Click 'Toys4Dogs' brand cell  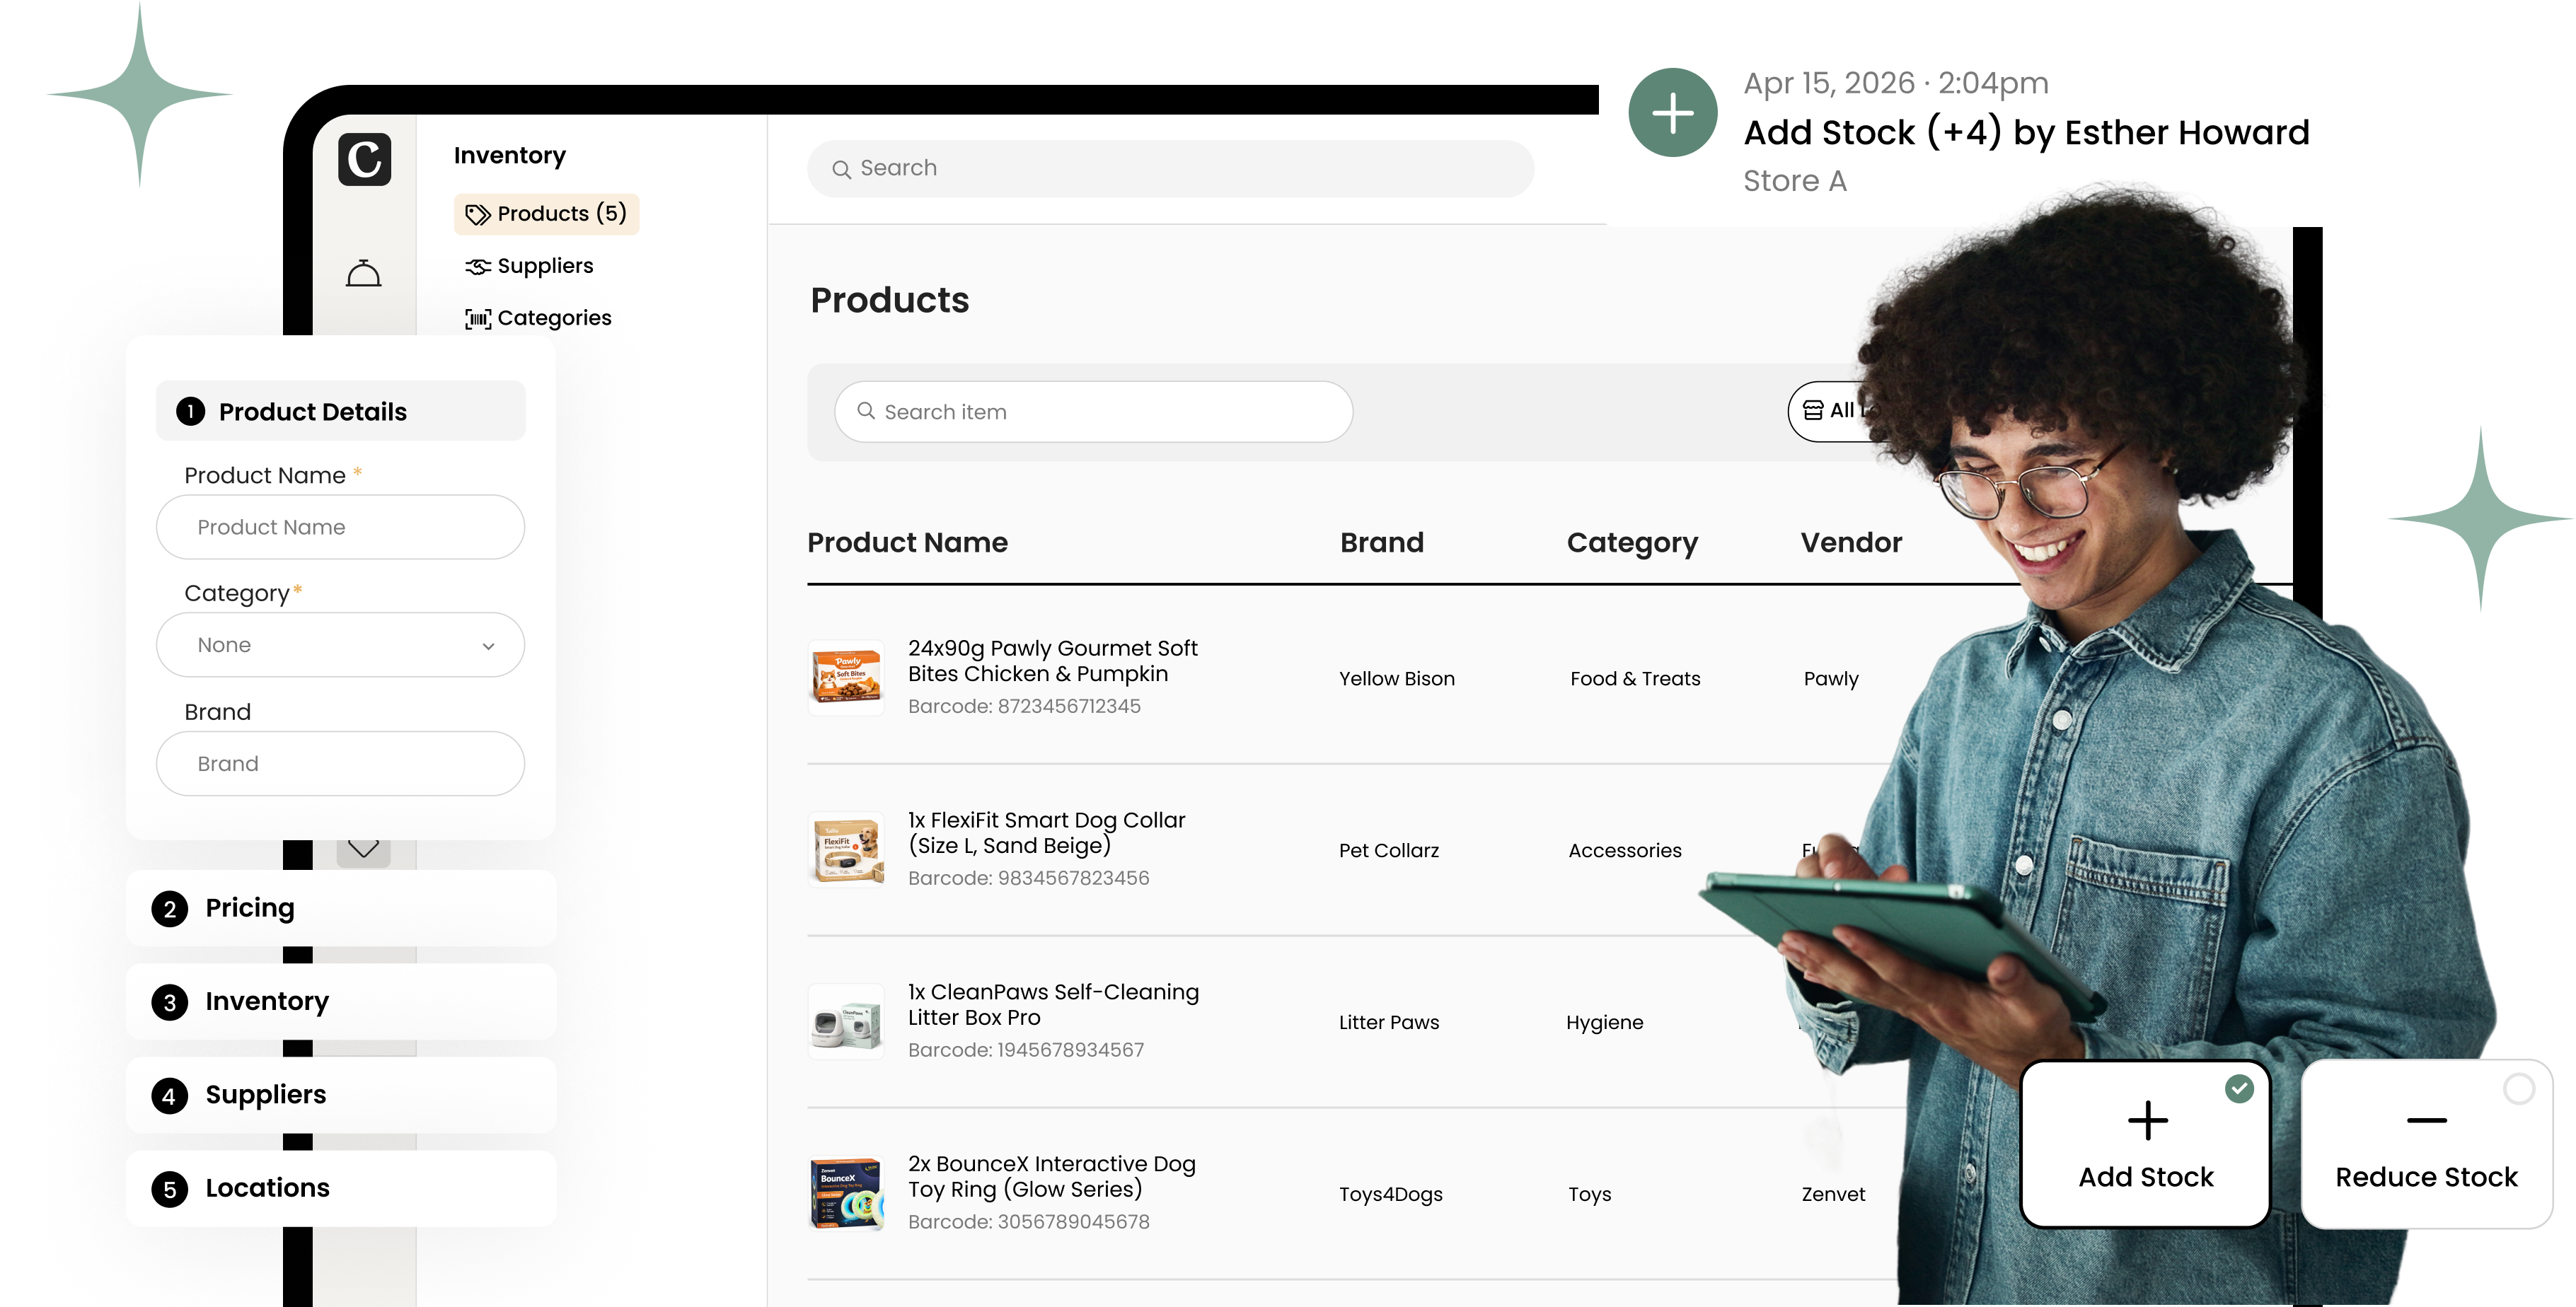coord(1390,1195)
